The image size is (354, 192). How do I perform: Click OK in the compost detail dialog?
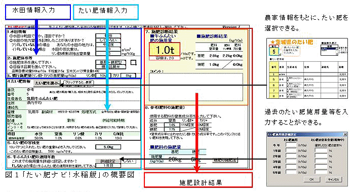pos(312,179)
